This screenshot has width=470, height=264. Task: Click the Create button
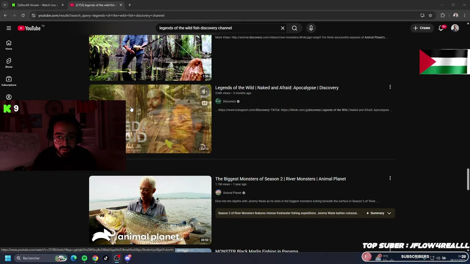click(x=422, y=28)
